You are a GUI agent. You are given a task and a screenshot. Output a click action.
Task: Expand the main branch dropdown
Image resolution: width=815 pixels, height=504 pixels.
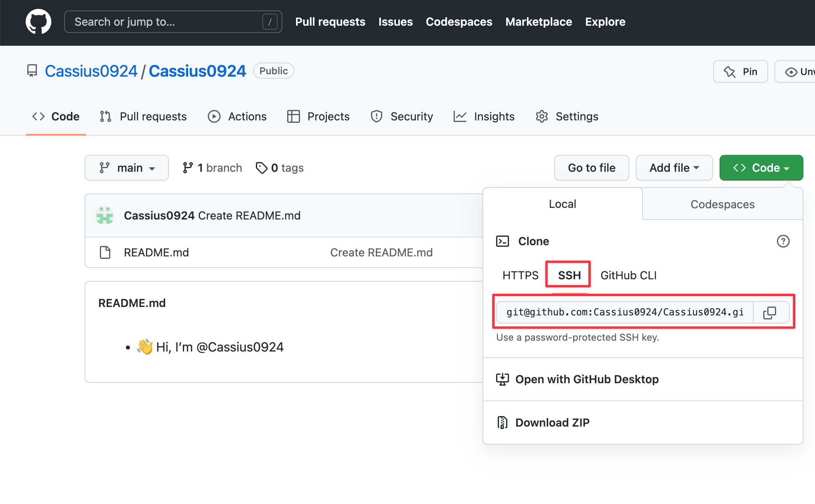pyautogui.click(x=127, y=168)
